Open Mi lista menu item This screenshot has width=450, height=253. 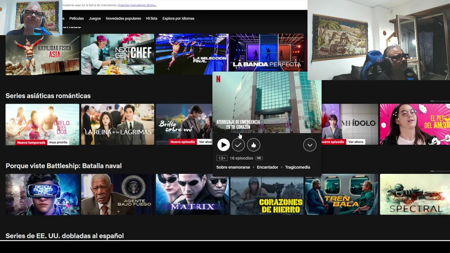pos(152,18)
